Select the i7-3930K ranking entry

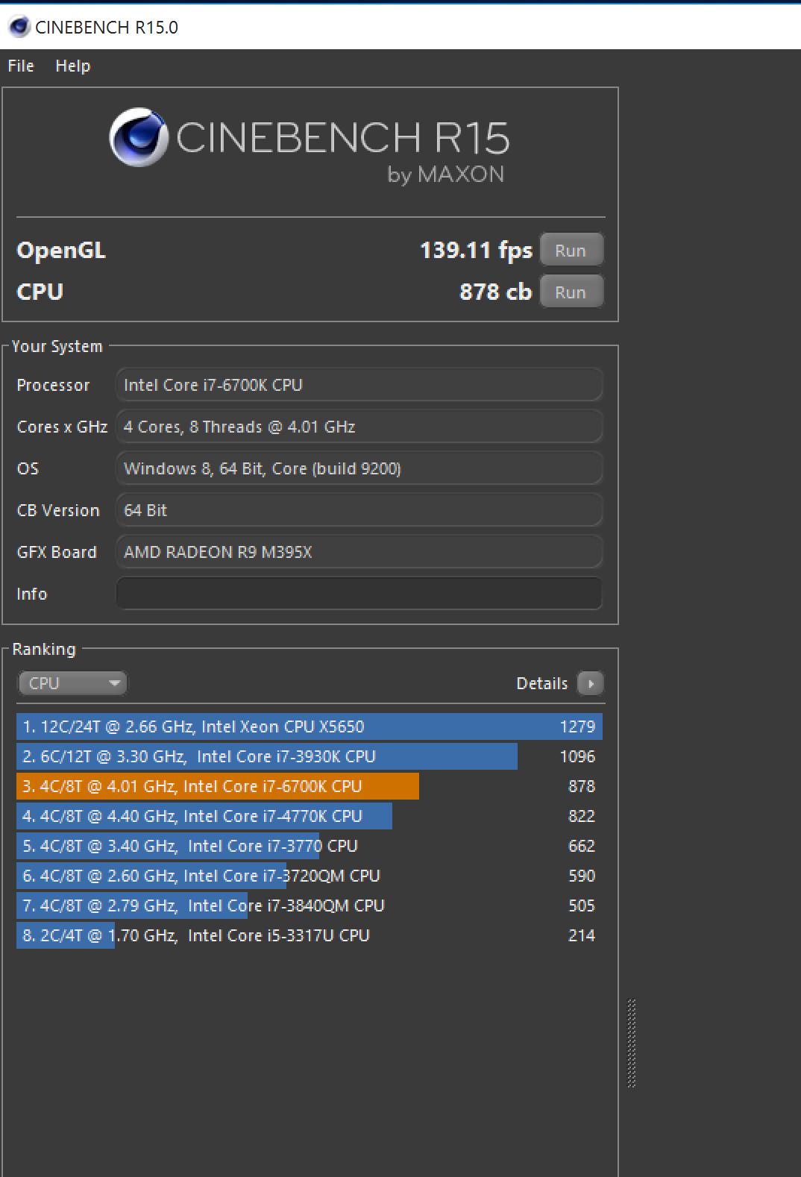[310, 756]
